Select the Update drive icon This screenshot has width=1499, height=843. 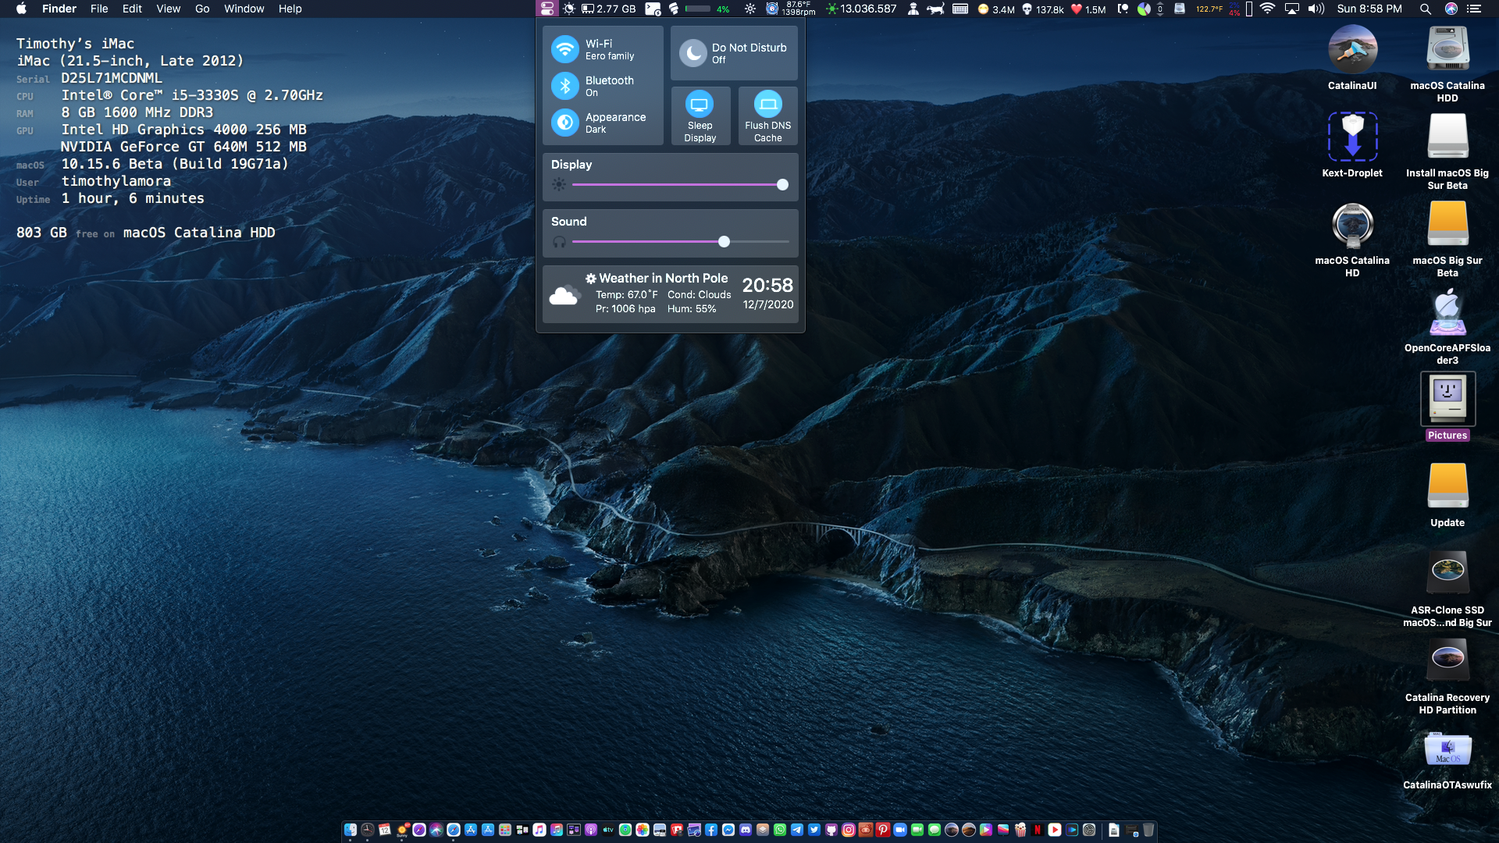1447,487
